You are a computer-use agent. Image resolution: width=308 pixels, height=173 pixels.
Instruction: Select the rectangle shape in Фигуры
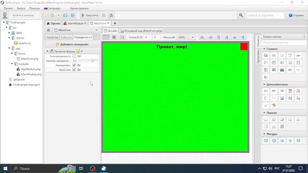(266, 141)
